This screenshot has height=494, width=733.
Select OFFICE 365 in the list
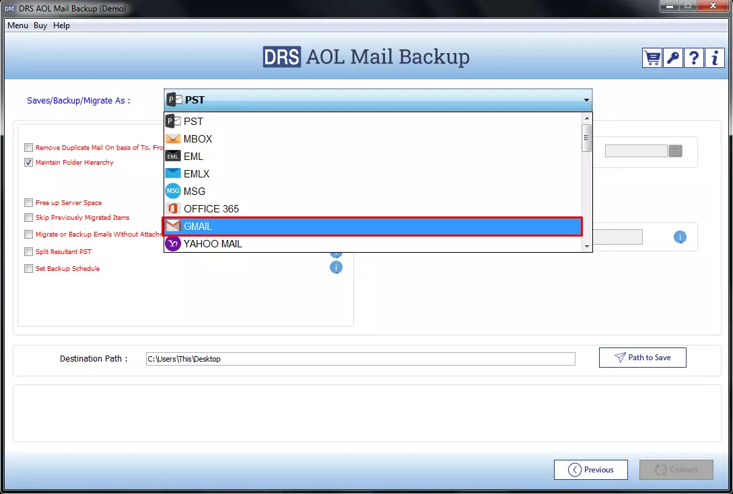(373, 209)
